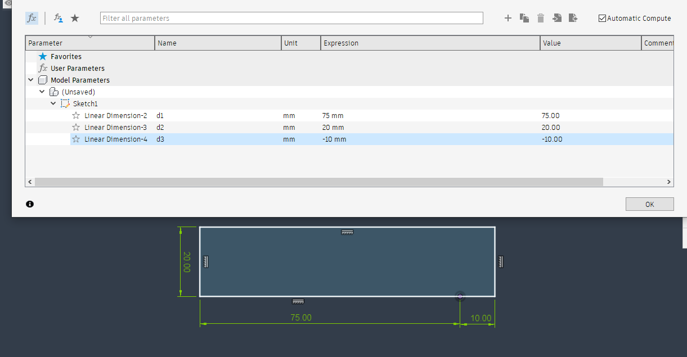Screen dimensions: 687x357
Task: Click the star favorites filter icon
Action: (75, 18)
